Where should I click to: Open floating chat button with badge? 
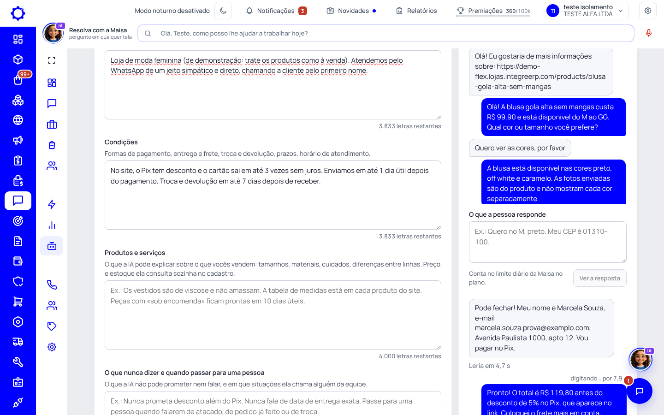639,391
